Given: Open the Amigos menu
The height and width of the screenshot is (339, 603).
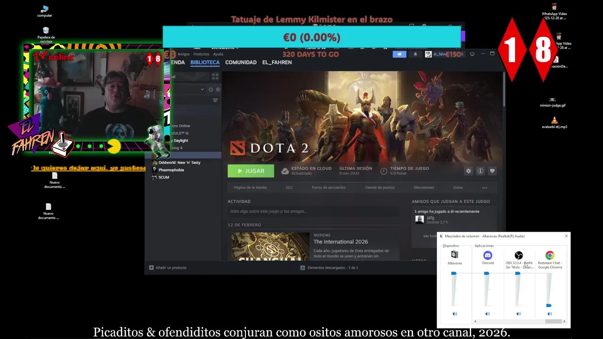Looking at the screenshot, I should 183,54.
